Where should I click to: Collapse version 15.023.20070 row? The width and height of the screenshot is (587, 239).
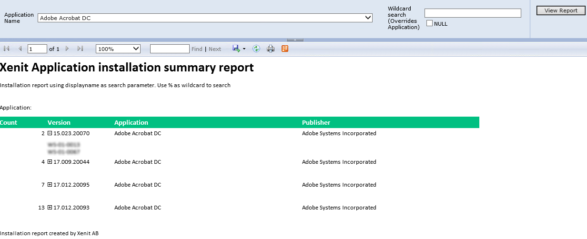tap(50, 133)
